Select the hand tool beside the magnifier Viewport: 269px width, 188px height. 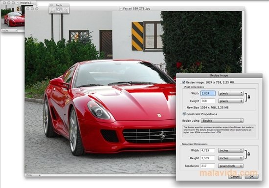pos(65,10)
